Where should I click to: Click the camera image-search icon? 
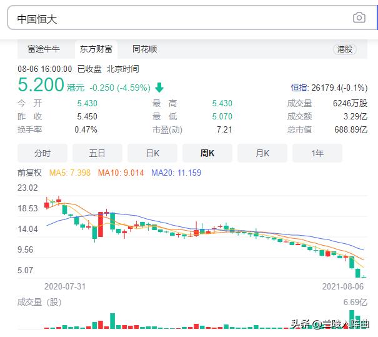point(359,18)
